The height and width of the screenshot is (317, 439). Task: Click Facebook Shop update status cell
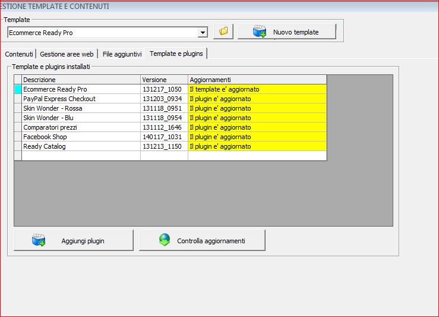pyautogui.click(x=257, y=137)
